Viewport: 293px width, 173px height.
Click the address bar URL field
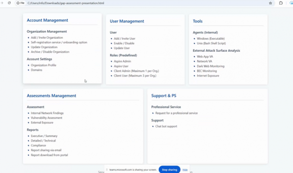146,3
